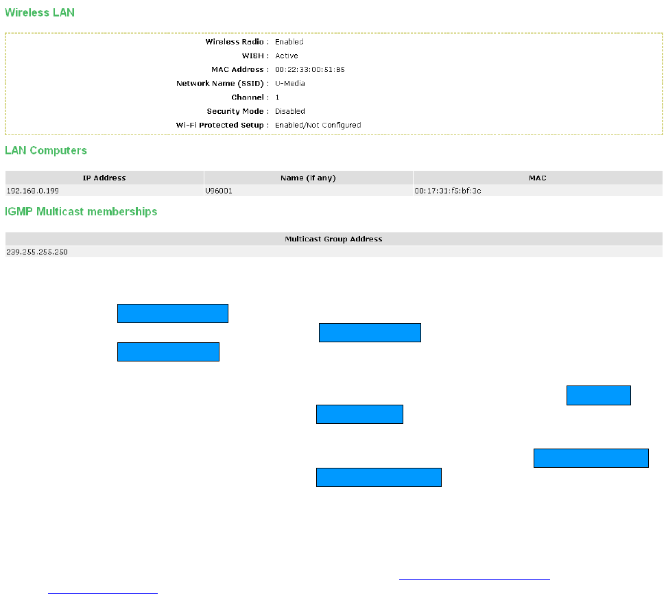Select the IP address 192.168.0.199
666x594 pixels.
click(x=33, y=191)
